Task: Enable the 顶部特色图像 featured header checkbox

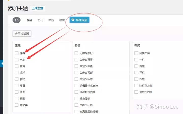Action: click(76, 92)
